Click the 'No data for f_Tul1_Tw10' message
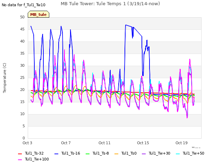Viewport: 222px width, 166px height. (24, 5)
